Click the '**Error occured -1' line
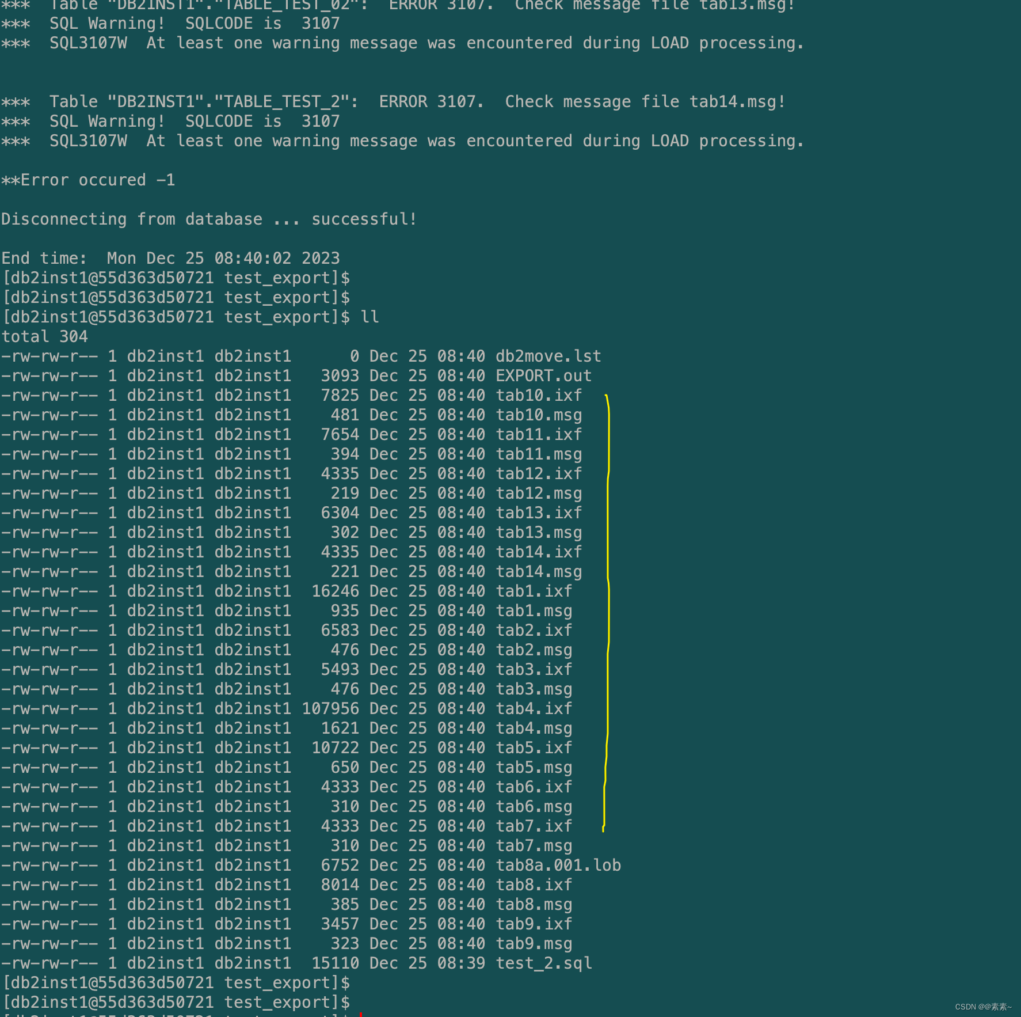The image size is (1021, 1017). pos(88,180)
